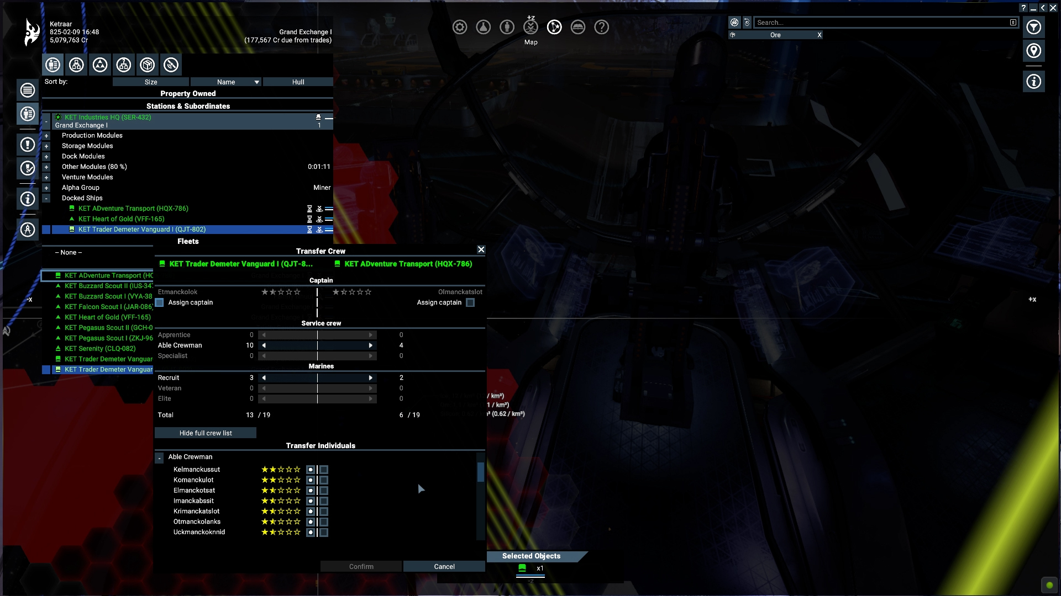Drag Able Crewman slider to transfer crew

(x=317, y=345)
